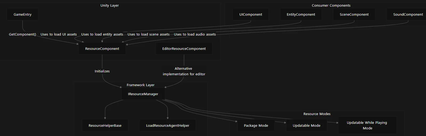Select the SoundComponent node
Image resolution: width=426 pixels, height=136 pixels.
pyautogui.click(x=408, y=15)
